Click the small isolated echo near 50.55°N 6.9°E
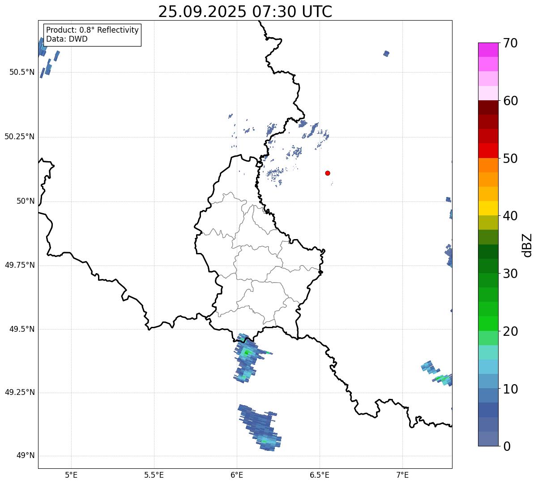Screen dimensions: 538x484 click(x=386, y=54)
